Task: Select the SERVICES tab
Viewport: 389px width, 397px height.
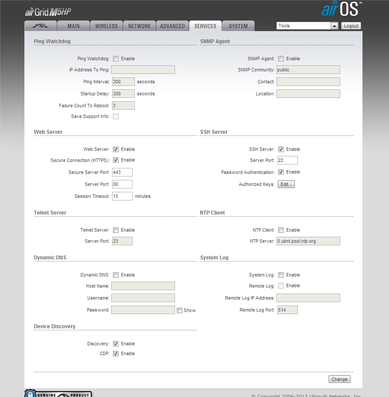Action: pos(205,26)
